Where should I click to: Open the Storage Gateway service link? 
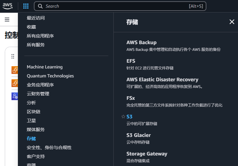147,154
